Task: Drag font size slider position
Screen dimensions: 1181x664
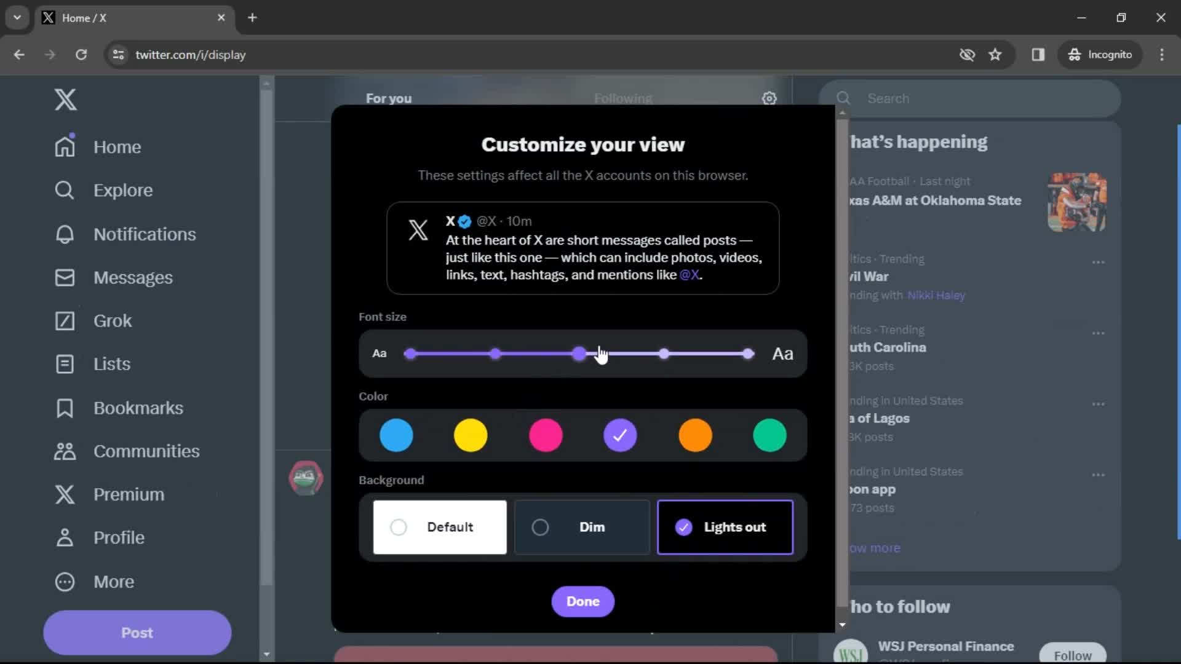Action: 579,353
